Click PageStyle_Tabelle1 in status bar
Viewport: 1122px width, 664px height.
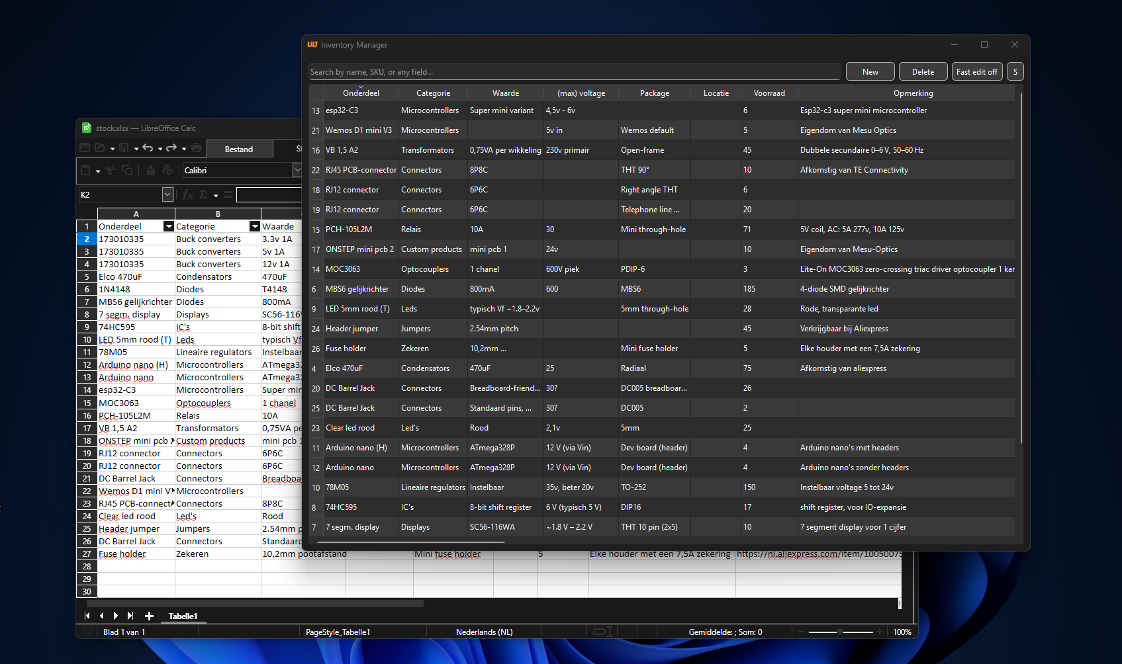pos(338,632)
